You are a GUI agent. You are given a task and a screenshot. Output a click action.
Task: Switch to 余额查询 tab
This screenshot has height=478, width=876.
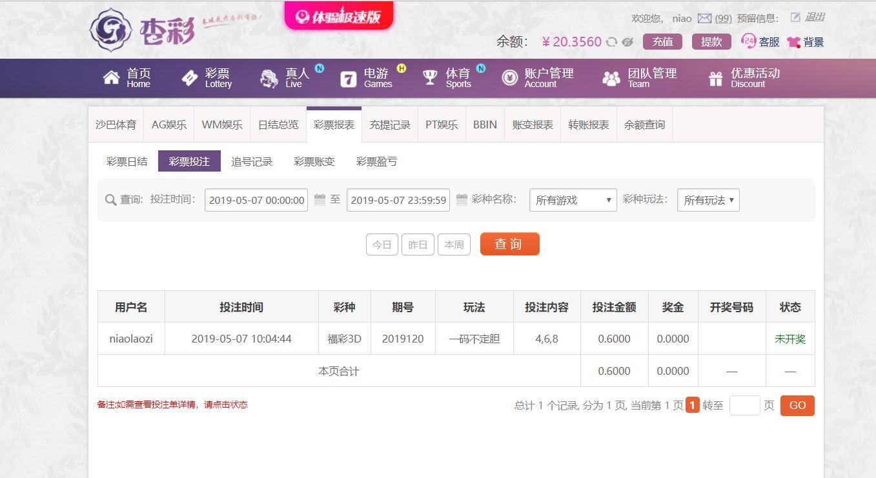[644, 124]
